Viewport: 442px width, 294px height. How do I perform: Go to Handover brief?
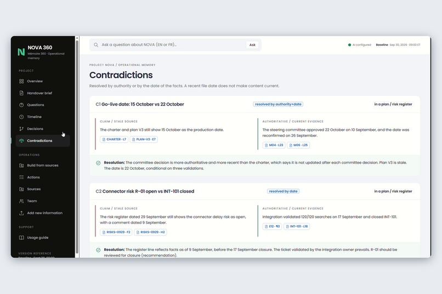pyautogui.click(x=43, y=93)
